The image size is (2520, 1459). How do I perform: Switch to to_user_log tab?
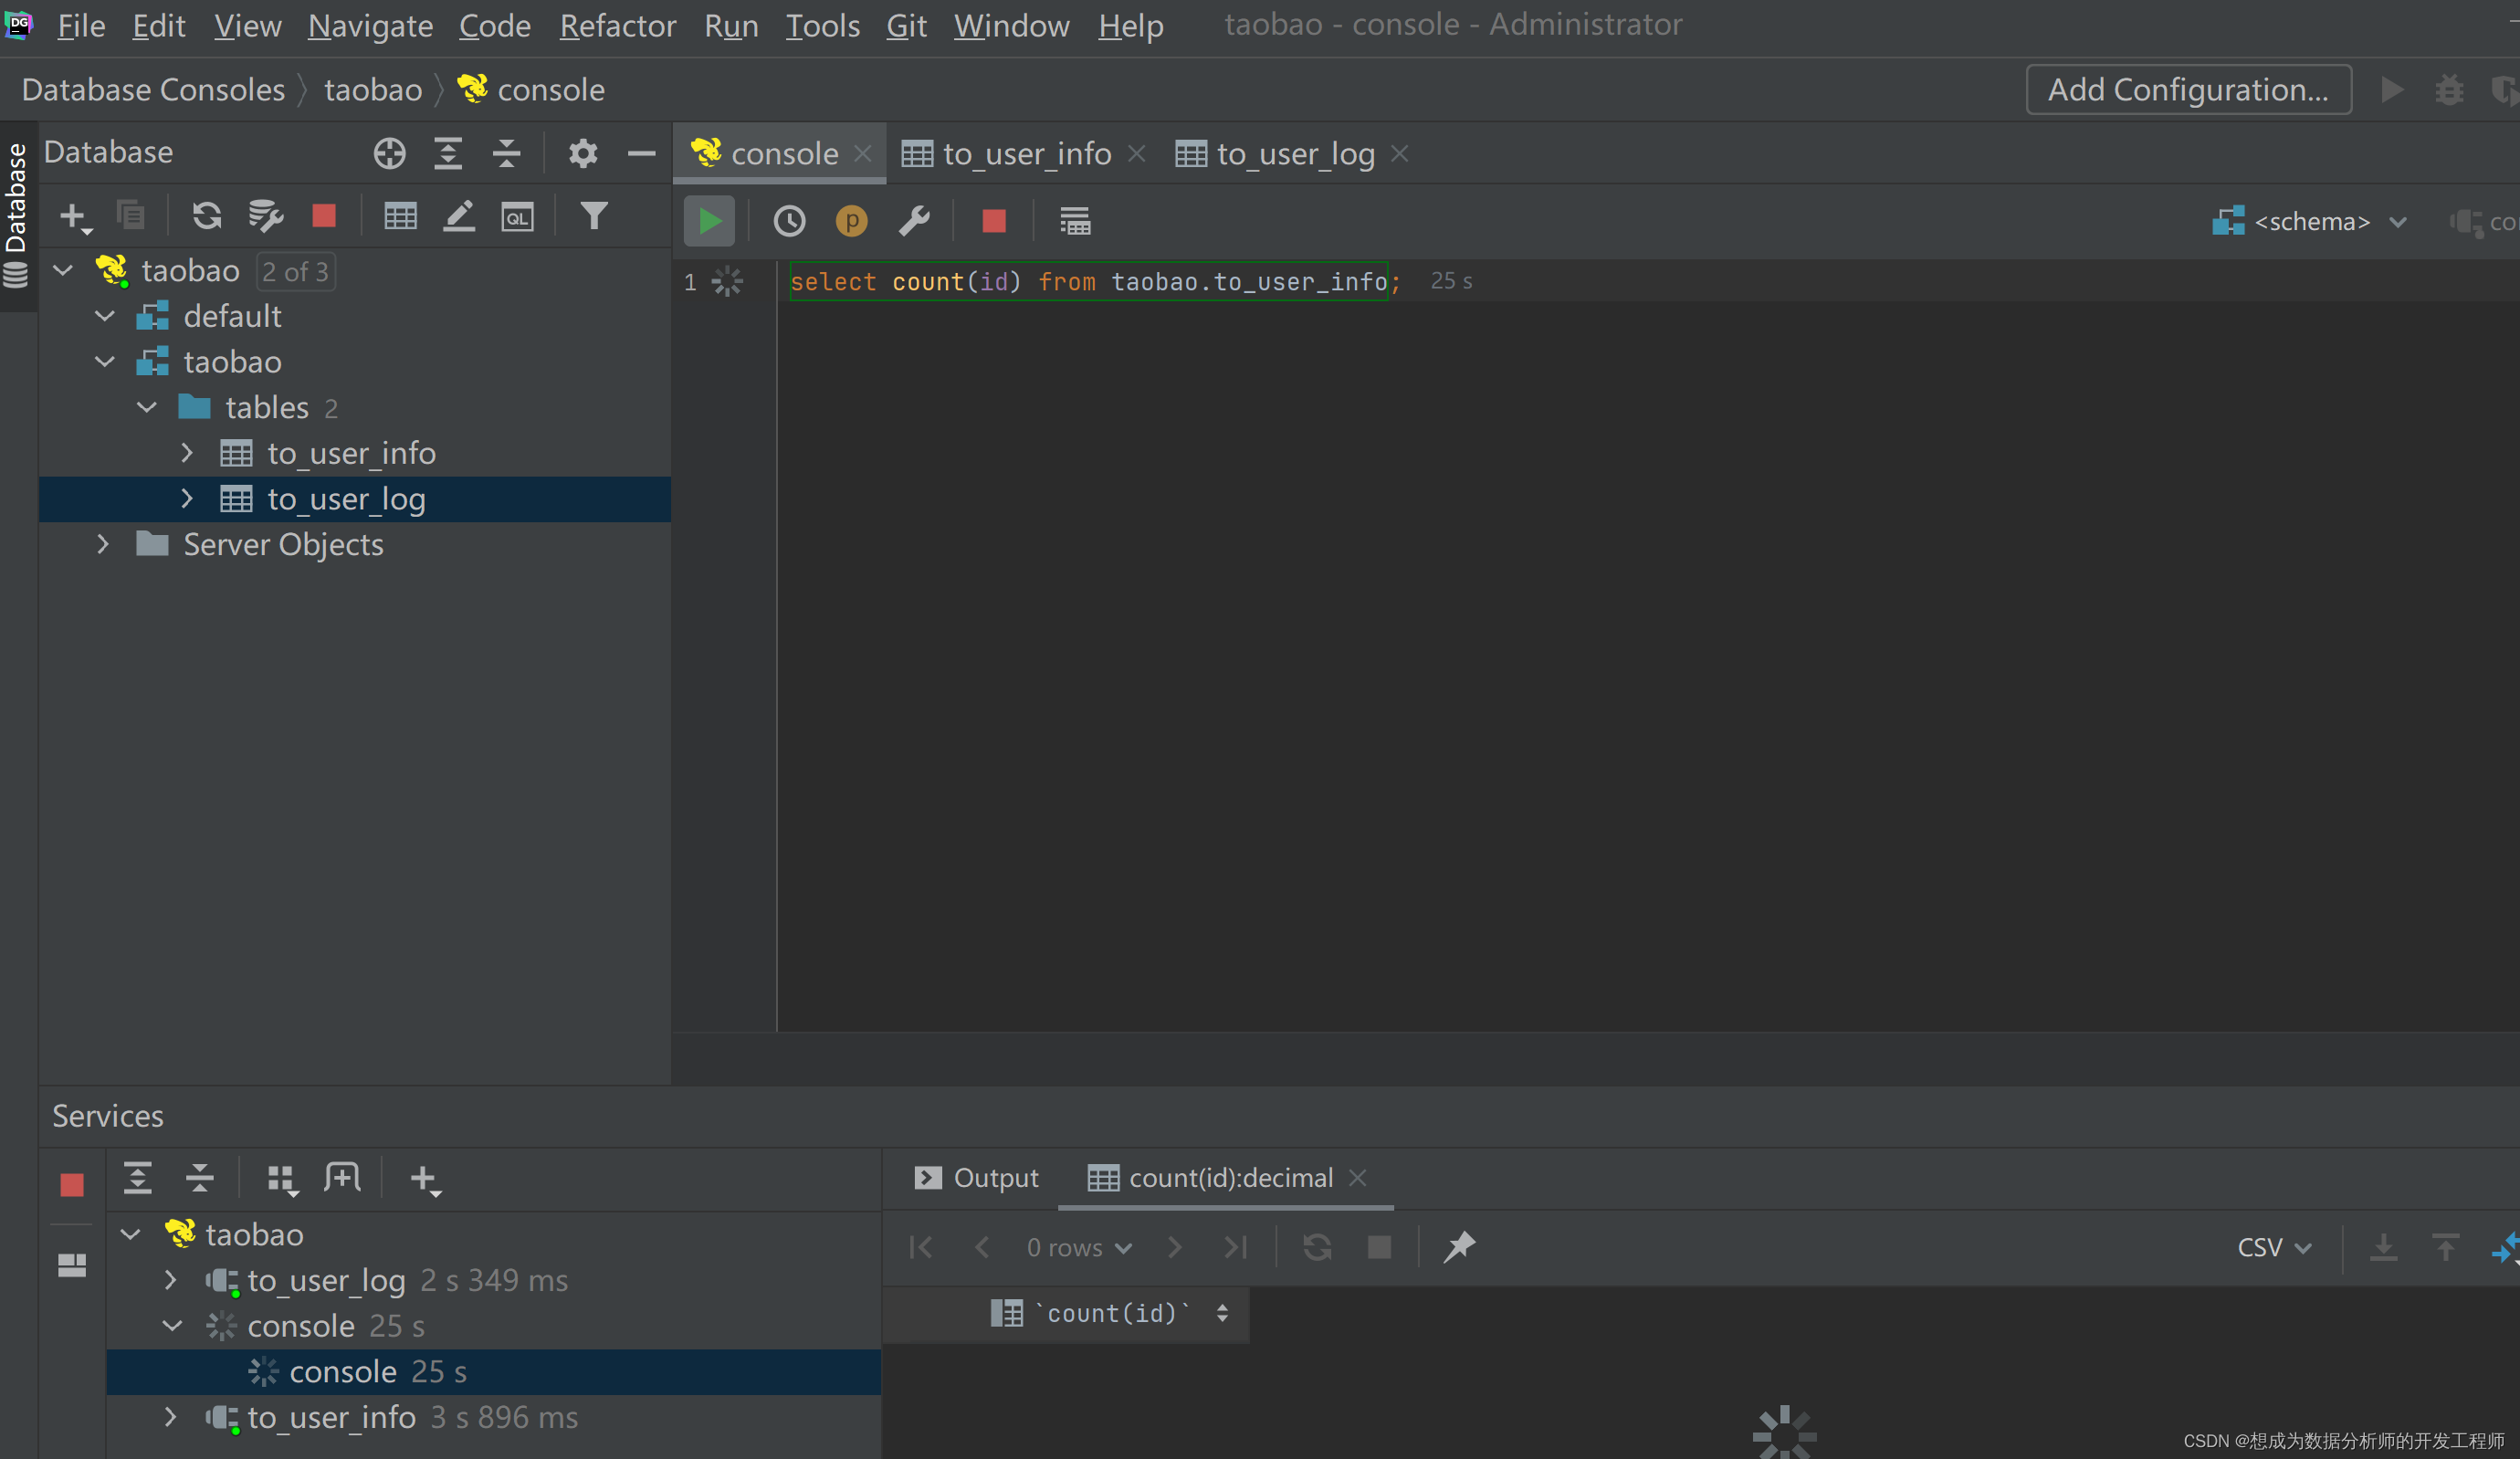(x=1294, y=152)
